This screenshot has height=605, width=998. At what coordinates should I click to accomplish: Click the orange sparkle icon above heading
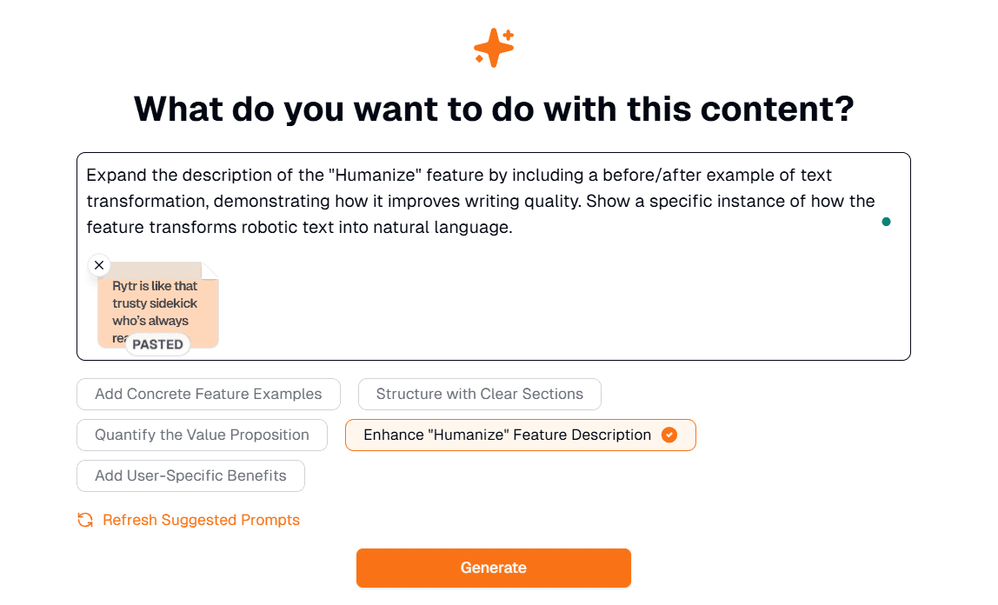[494, 48]
